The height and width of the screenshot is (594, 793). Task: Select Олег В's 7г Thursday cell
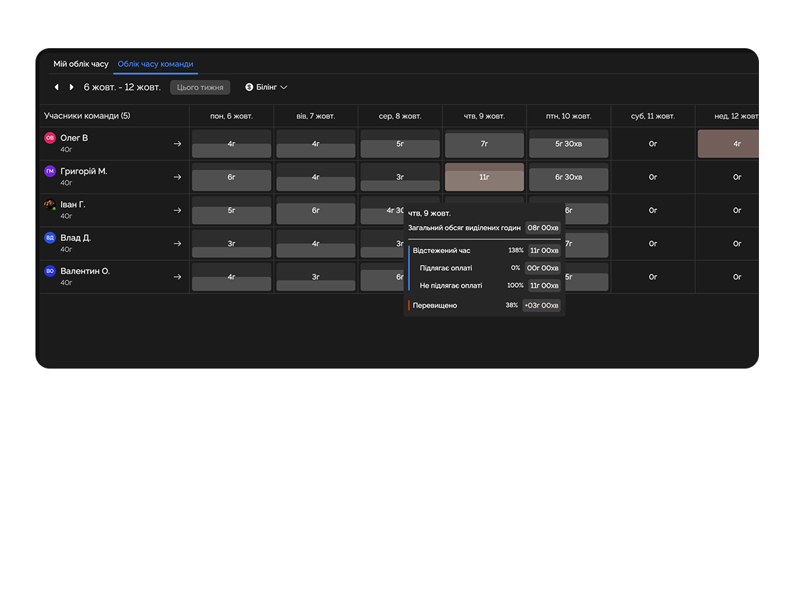click(484, 144)
